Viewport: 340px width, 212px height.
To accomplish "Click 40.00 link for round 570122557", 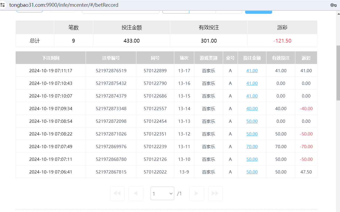I will (x=252, y=108).
